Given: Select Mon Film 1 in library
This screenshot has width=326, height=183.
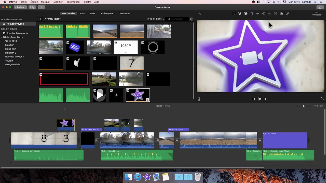Looking at the screenshot, I should [x=11, y=49].
